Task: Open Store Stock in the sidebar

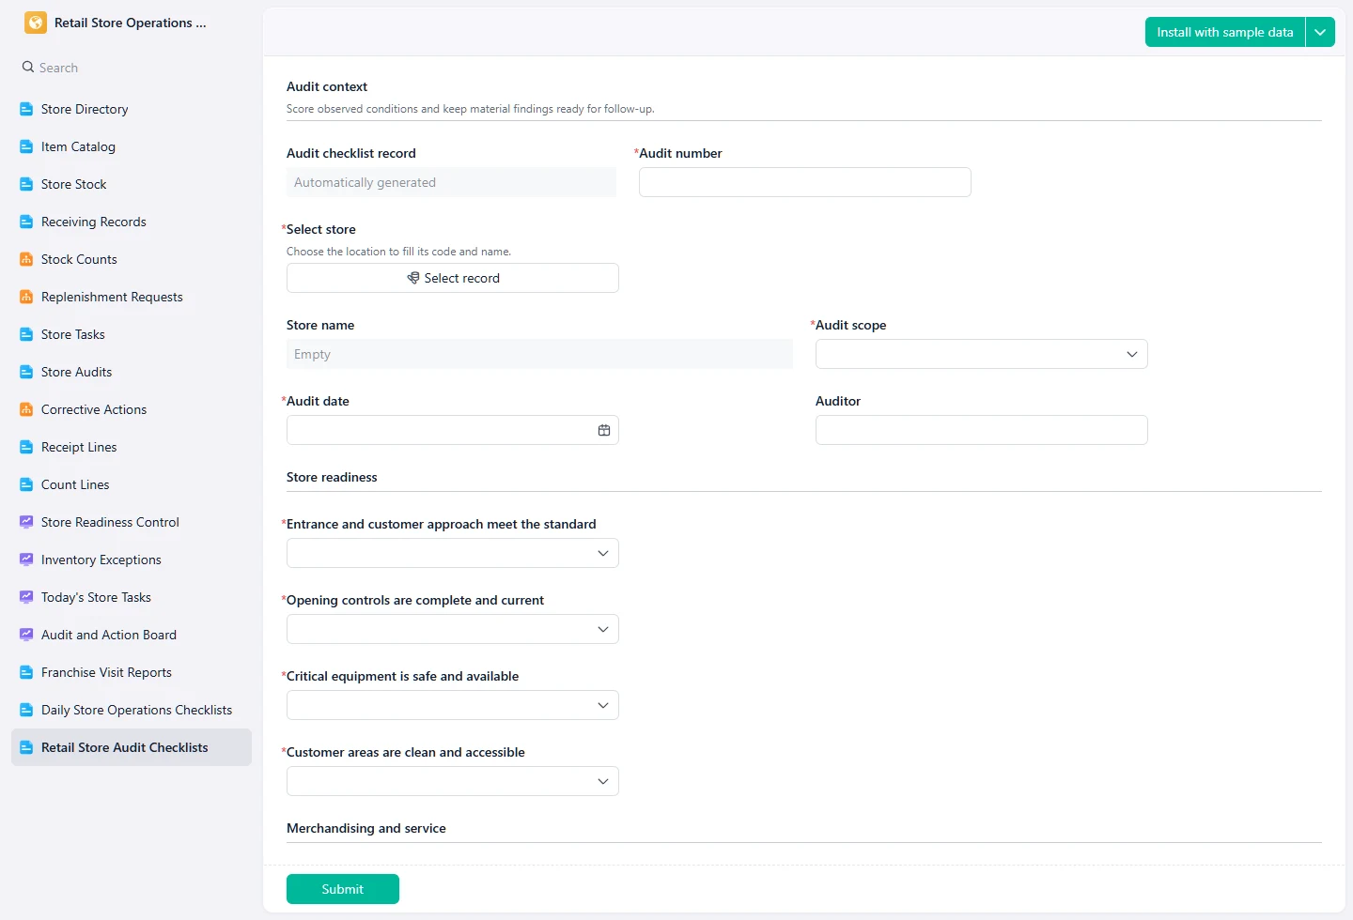Action: [x=132, y=184]
